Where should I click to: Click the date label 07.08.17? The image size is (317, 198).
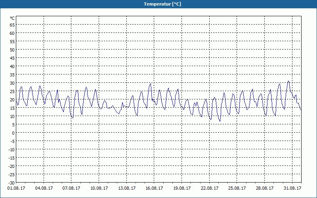pyautogui.click(x=71, y=188)
